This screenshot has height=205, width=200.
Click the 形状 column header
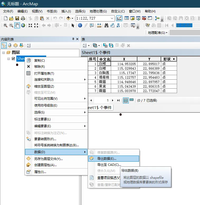click(169, 59)
